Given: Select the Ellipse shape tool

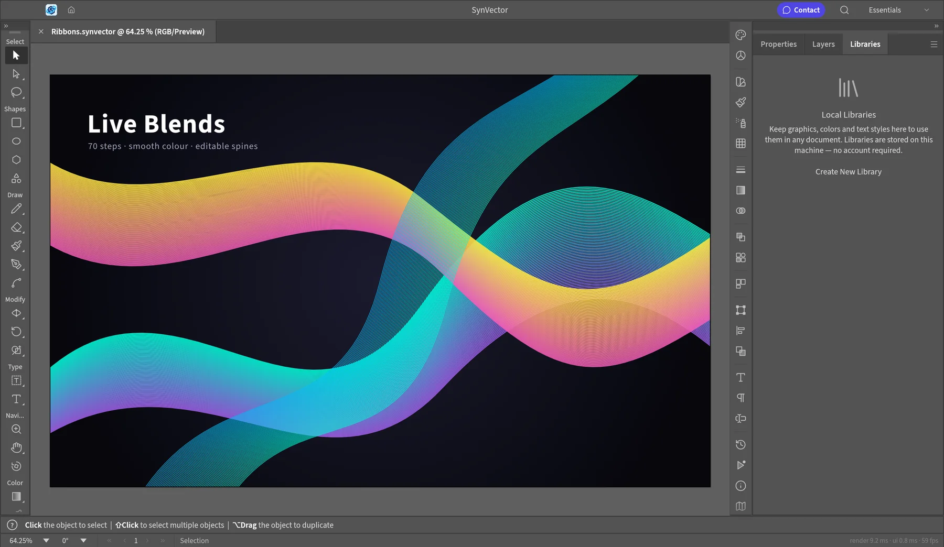Looking at the screenshot, I should [x=16, y=141].
